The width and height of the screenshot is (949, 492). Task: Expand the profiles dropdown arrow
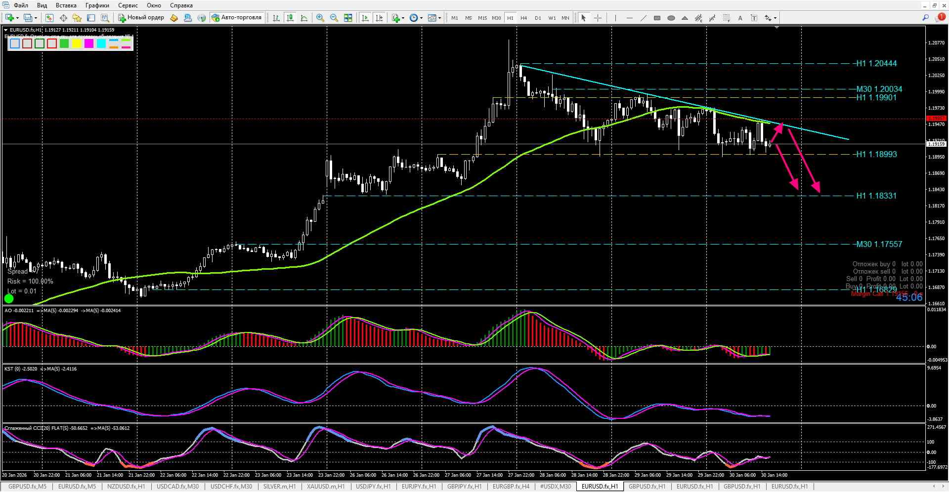[36, 18]
